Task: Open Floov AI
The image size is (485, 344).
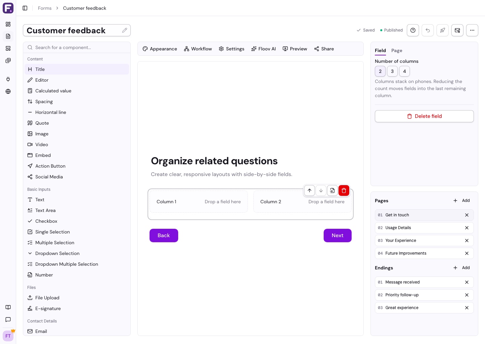Action: click(x=263, y=49)
